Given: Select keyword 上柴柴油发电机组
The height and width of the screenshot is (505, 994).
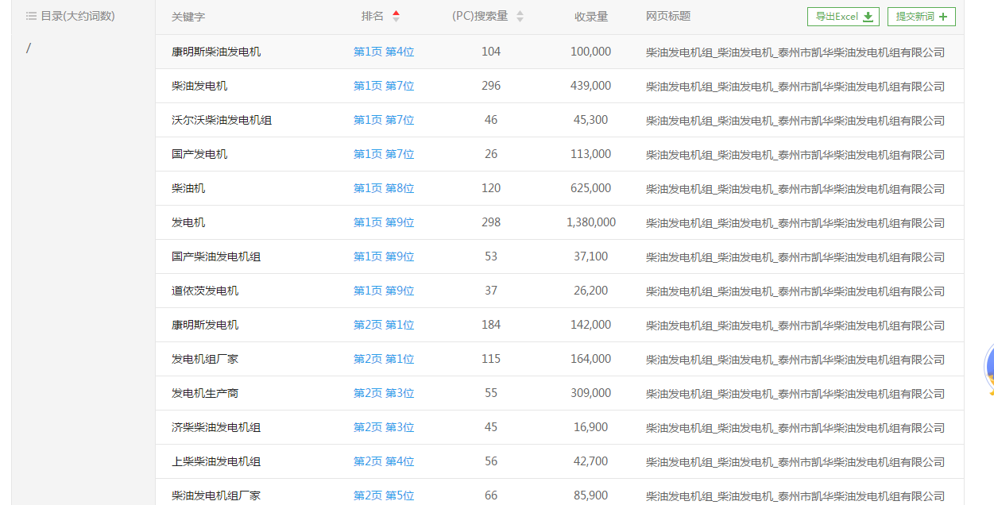Looking at the screenshot, I should click(x=216, y=461).
